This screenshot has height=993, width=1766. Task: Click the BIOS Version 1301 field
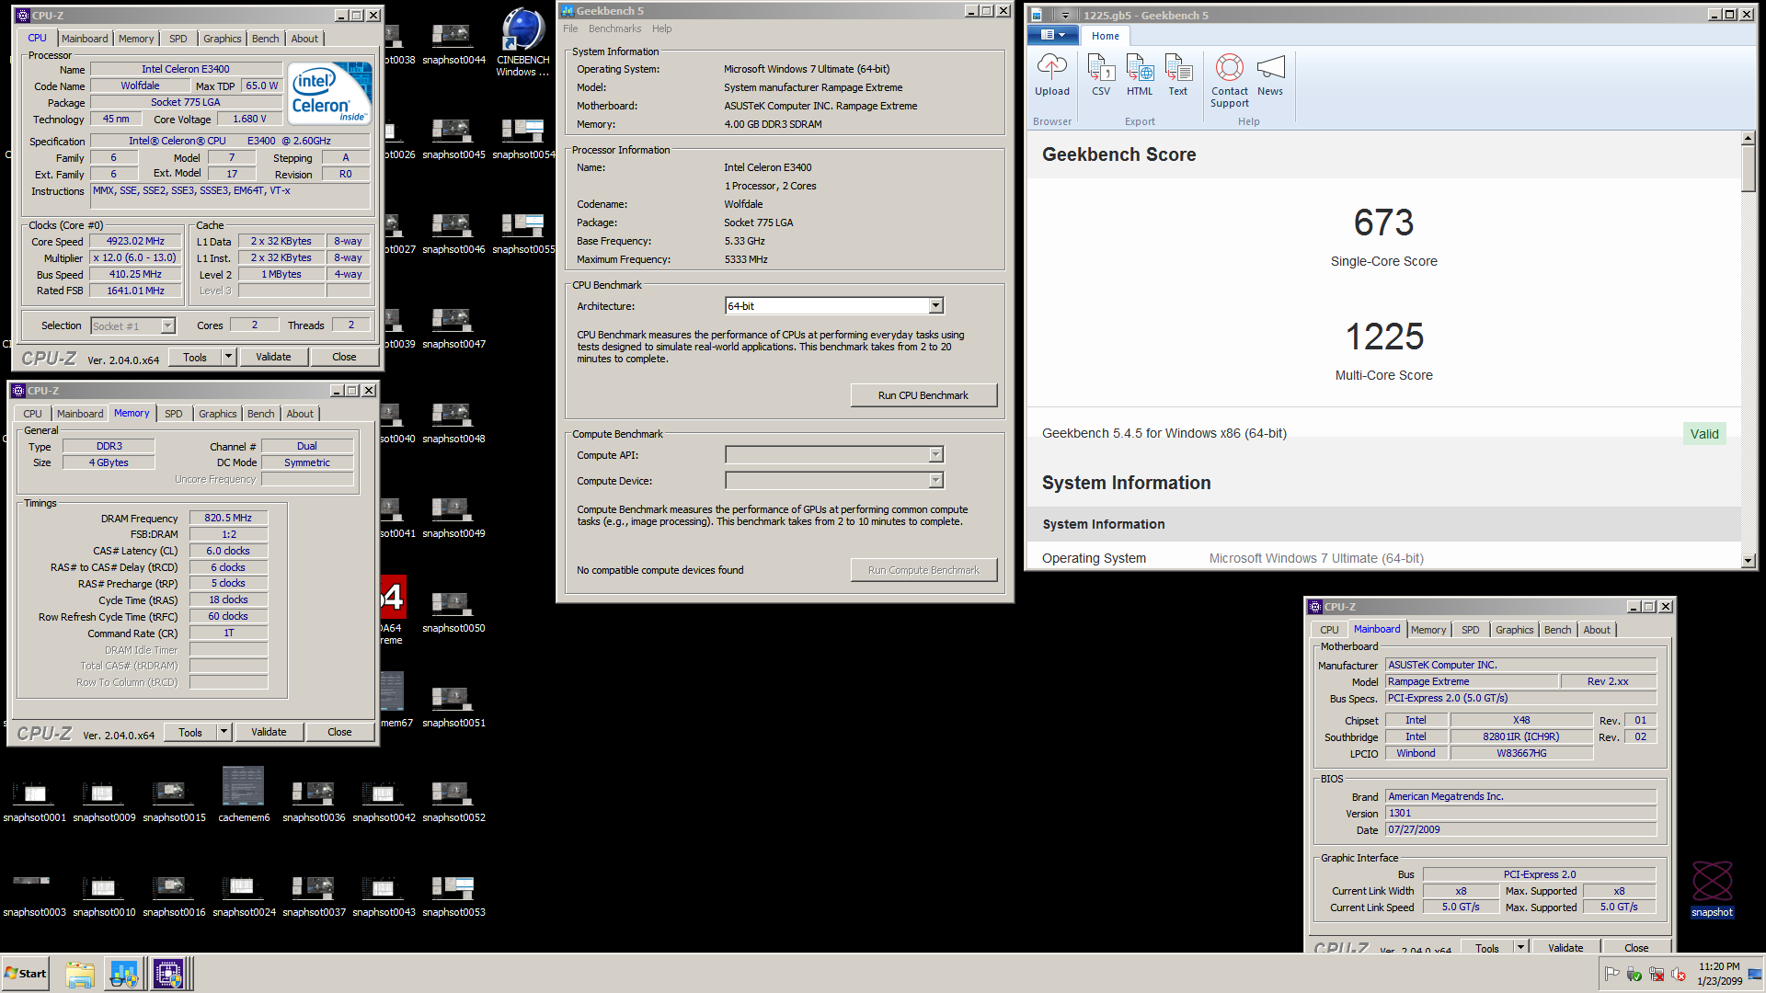tap(1520, 813)
